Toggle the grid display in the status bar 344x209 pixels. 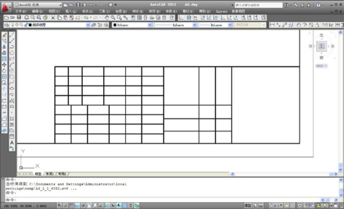tap(71, 206)
